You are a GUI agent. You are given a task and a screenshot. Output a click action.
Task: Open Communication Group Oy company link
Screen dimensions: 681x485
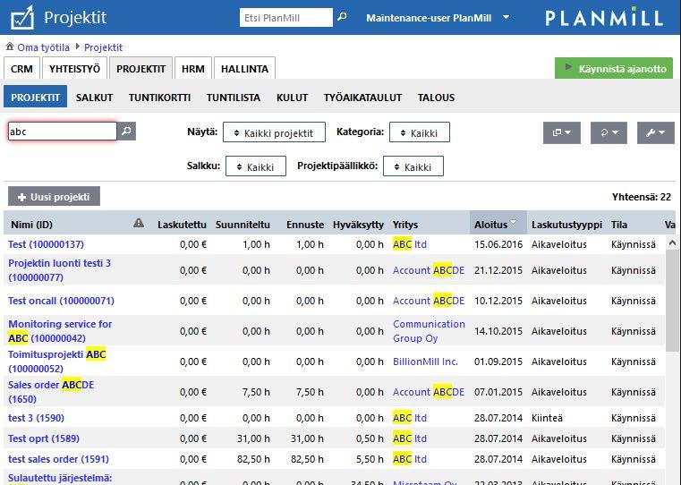pyautogui.click(x=429, y=331)
